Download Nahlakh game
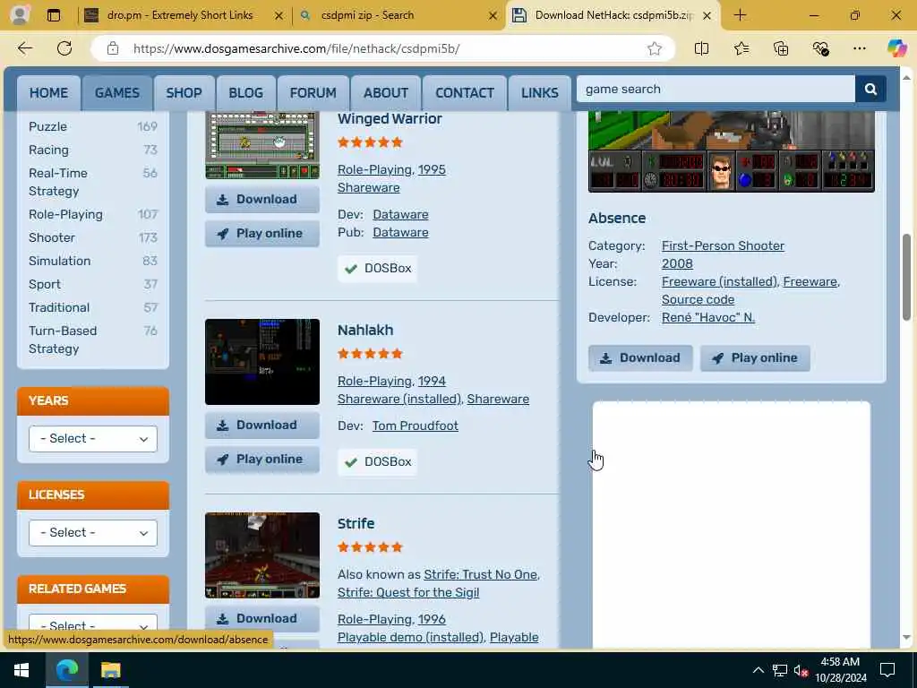Image resolution: width=917 pixels, height=688 pixels. pos(262,426)
